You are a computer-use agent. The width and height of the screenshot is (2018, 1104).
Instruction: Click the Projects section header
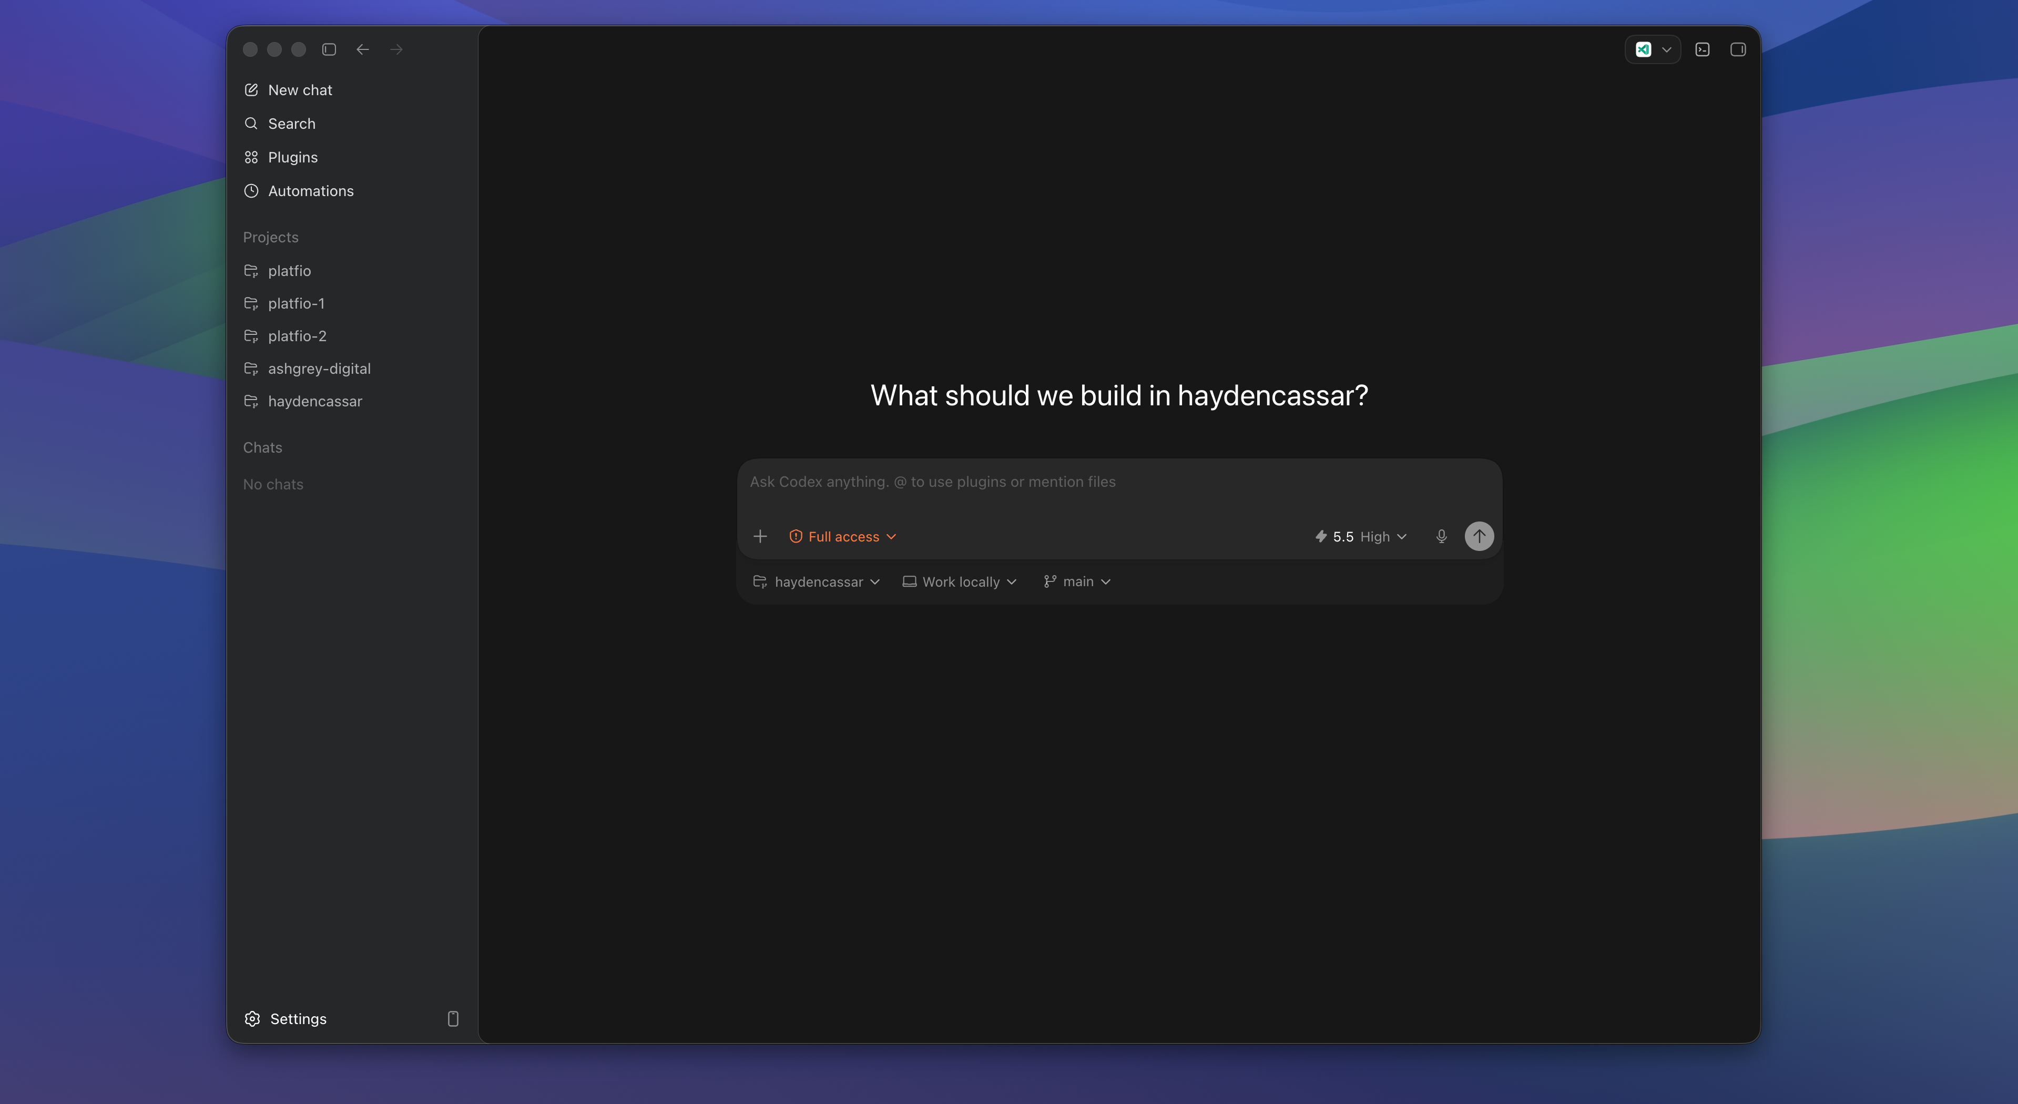click(x=270, y=238)
